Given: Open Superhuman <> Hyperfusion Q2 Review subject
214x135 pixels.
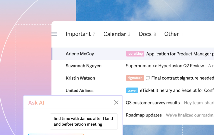Looking at the screenshot, I should [x=165, y=66].
